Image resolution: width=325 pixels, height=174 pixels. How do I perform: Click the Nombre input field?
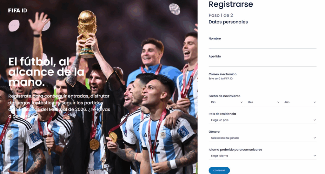click(x=262, y=45)
